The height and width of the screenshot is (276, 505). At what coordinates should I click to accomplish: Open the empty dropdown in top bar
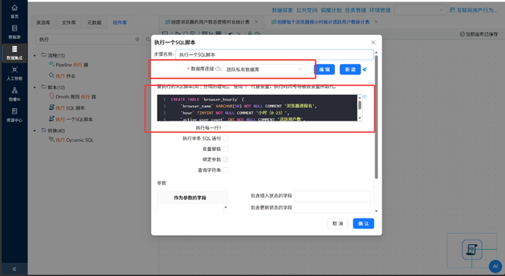point(420,10)
